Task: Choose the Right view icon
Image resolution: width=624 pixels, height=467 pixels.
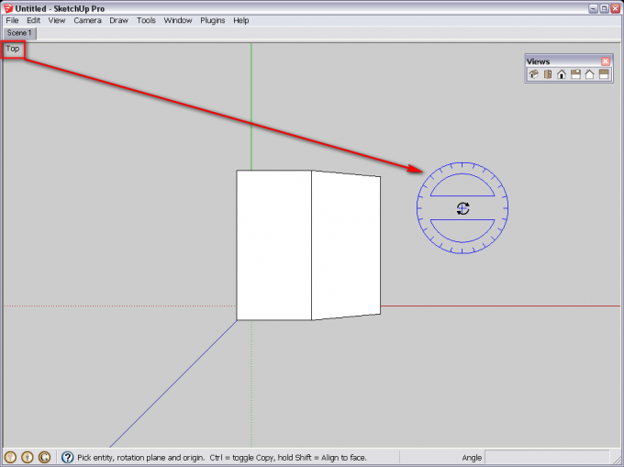Action: pos(575,74)
